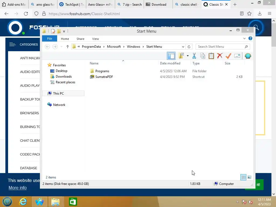The image size is (276, 207).
Task: Open the Home ribbon tab
Action: pyautogui.click(x=65, y=39)
